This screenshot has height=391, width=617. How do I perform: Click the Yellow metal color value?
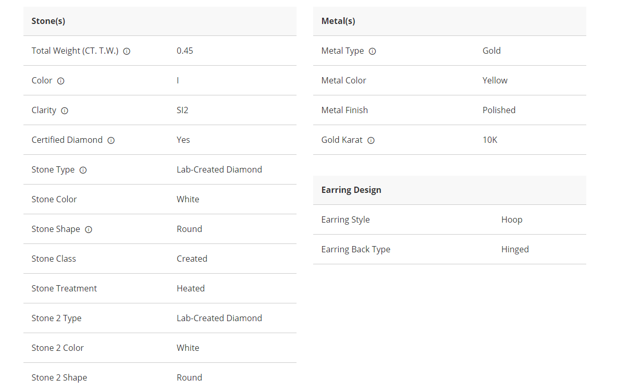pos(495,80)
